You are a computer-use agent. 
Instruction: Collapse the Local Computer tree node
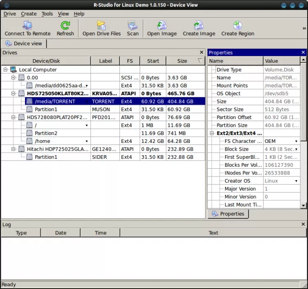6,70
